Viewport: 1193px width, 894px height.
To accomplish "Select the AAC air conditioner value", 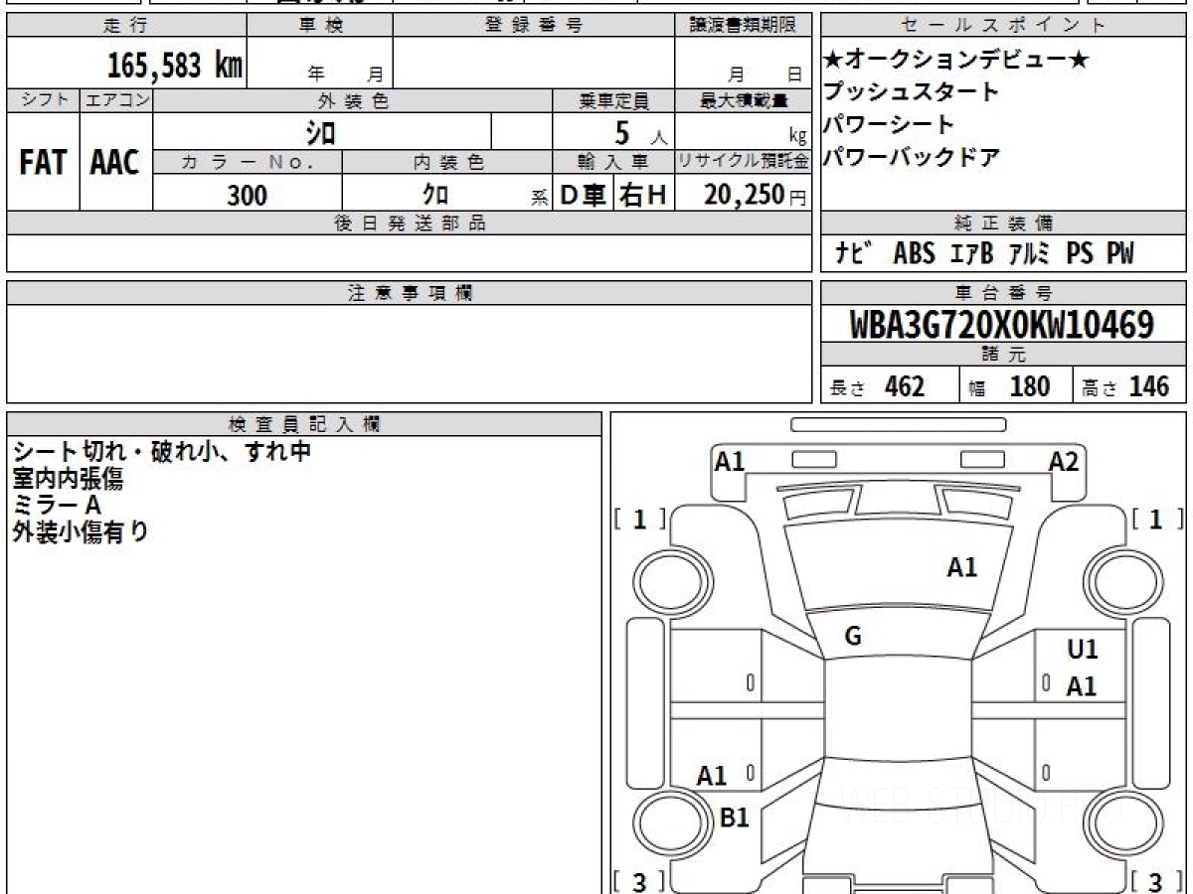I will click(x=115, y=163).
